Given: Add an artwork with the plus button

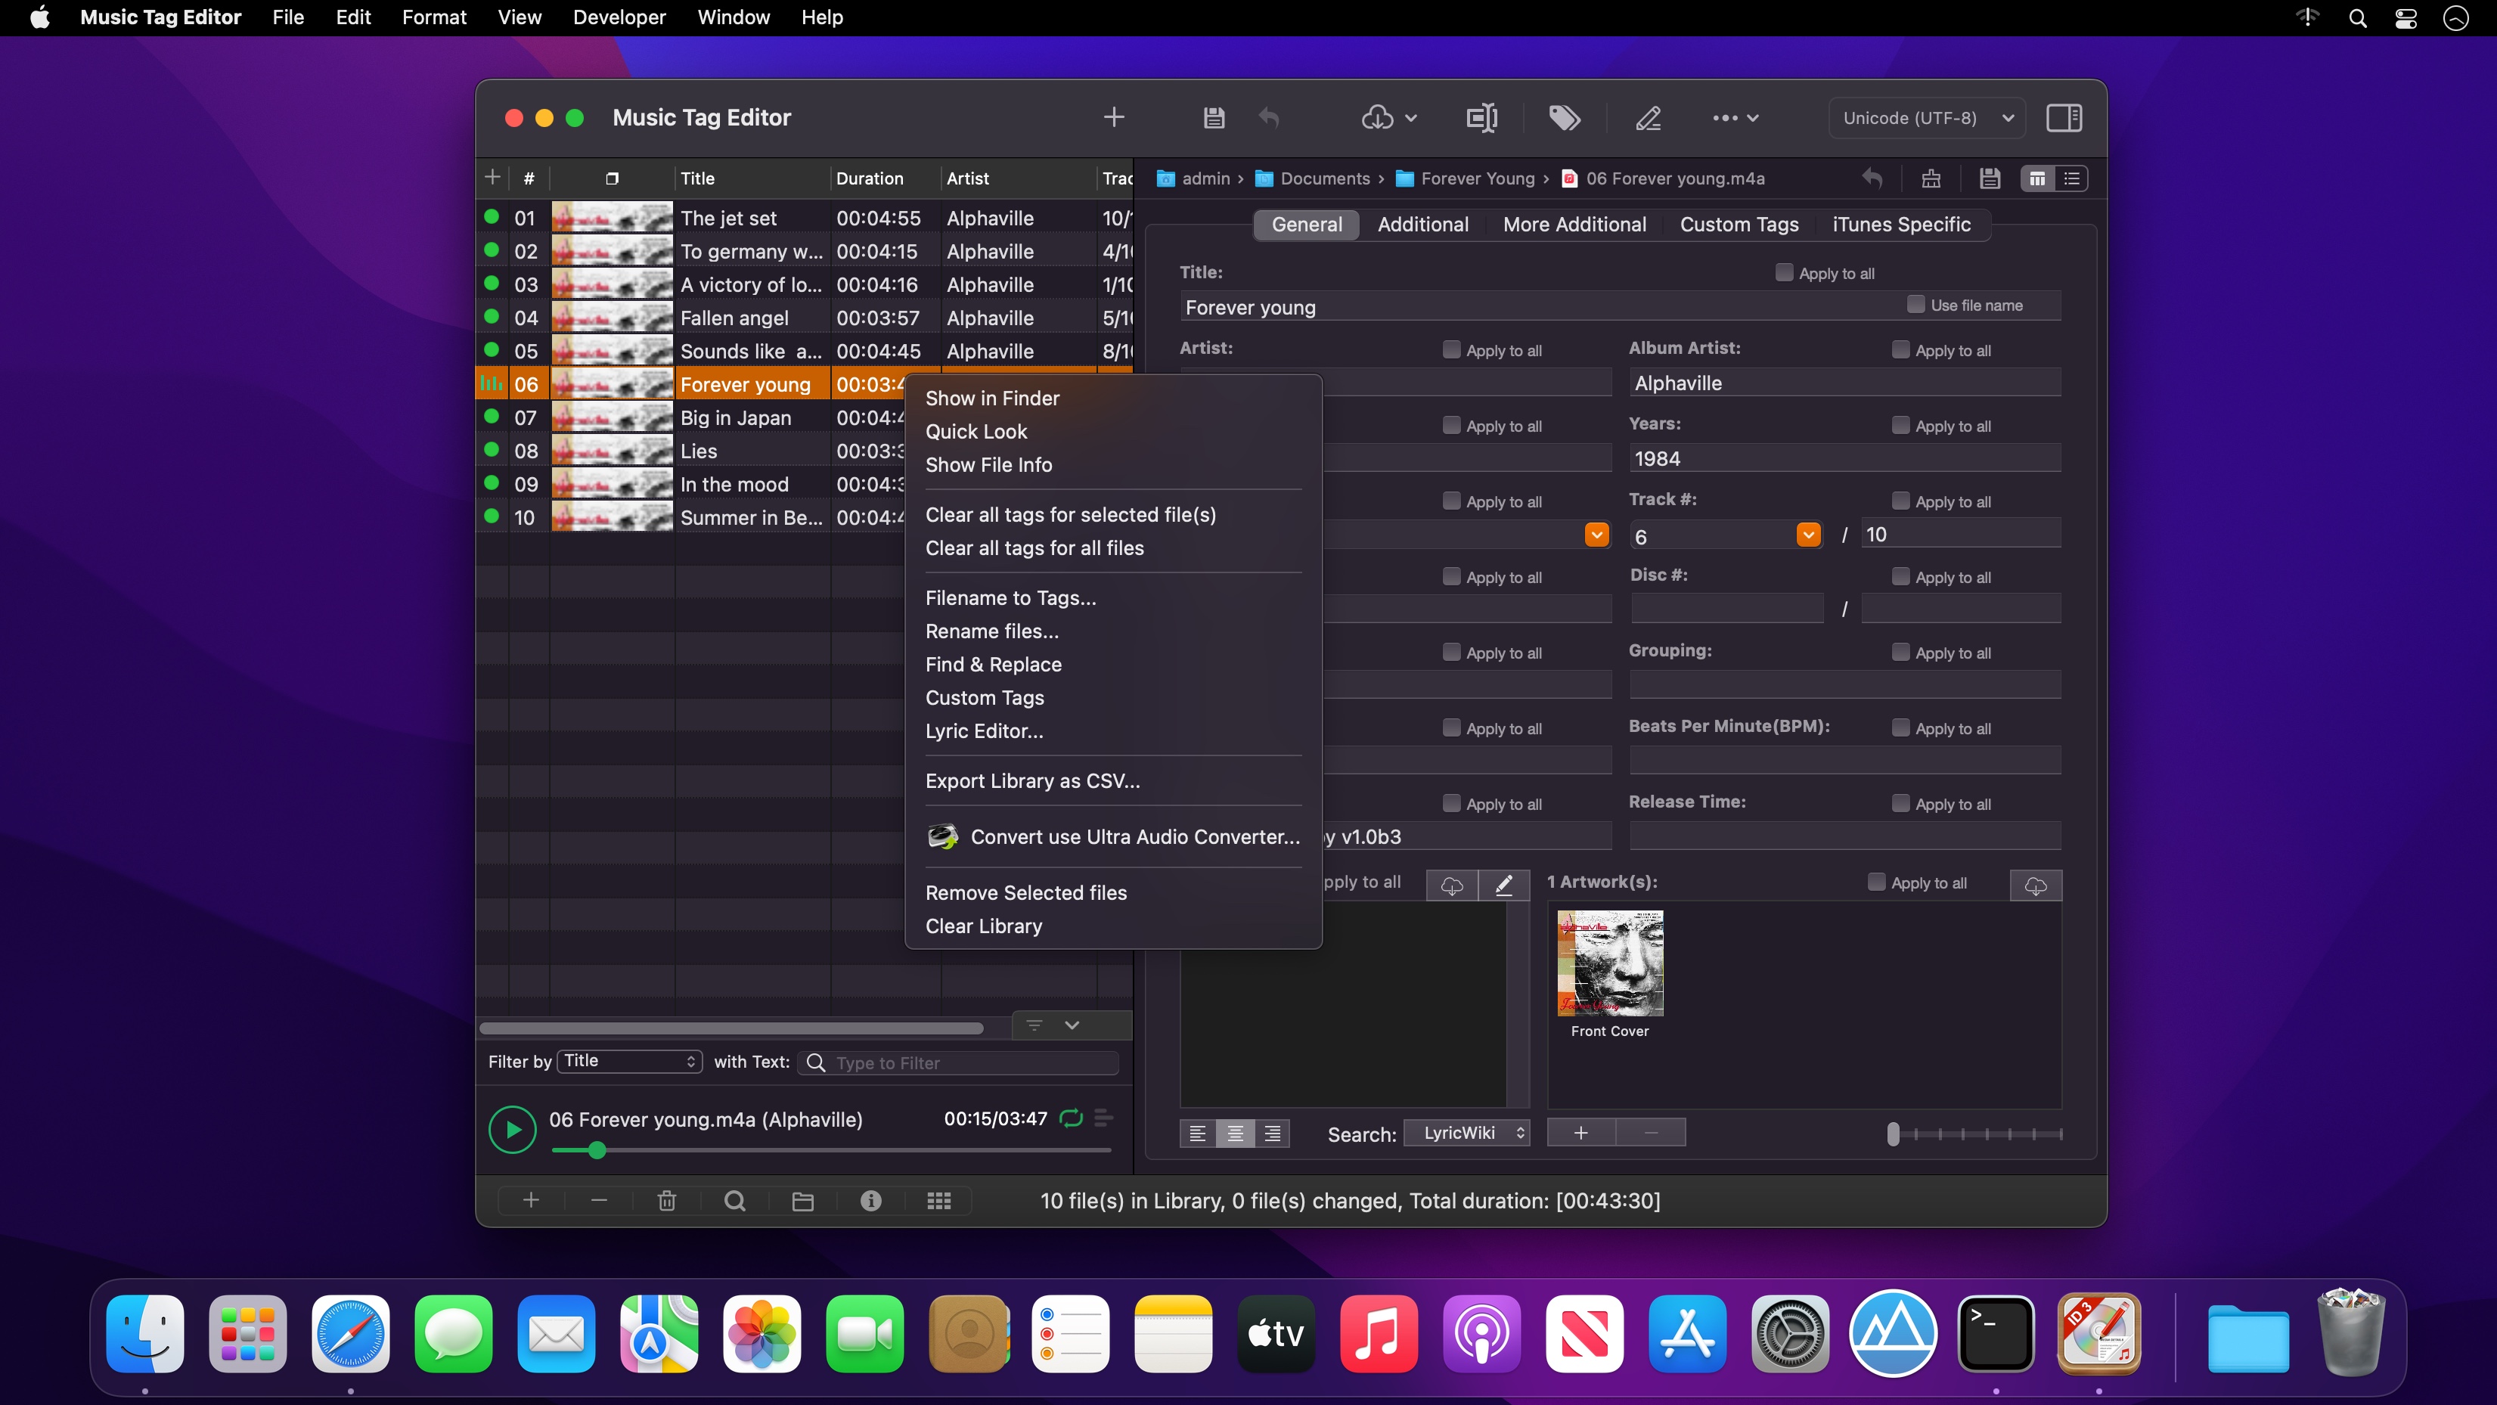Looking at the screenshot, I should tap(1581, 1133).
